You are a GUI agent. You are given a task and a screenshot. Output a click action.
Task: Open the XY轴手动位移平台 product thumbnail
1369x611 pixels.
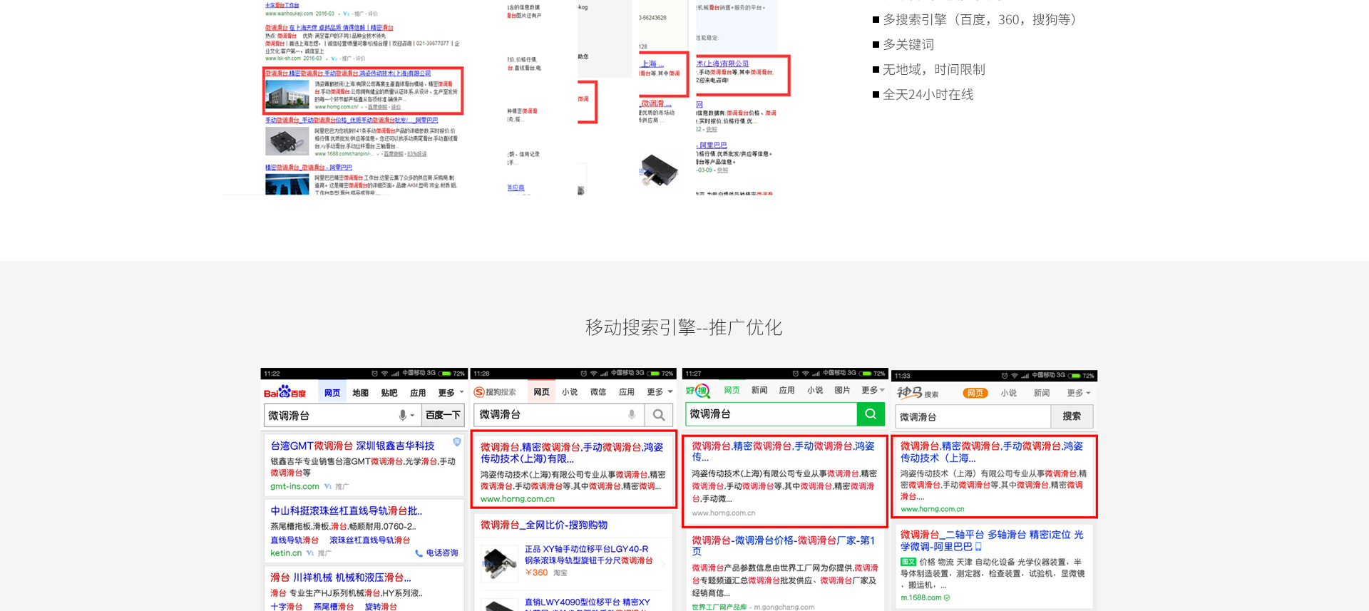(499, 563)
